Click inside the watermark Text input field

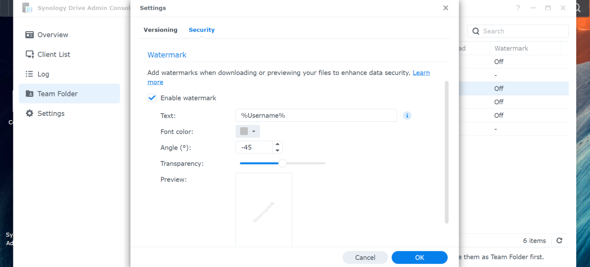coord(316,115)
